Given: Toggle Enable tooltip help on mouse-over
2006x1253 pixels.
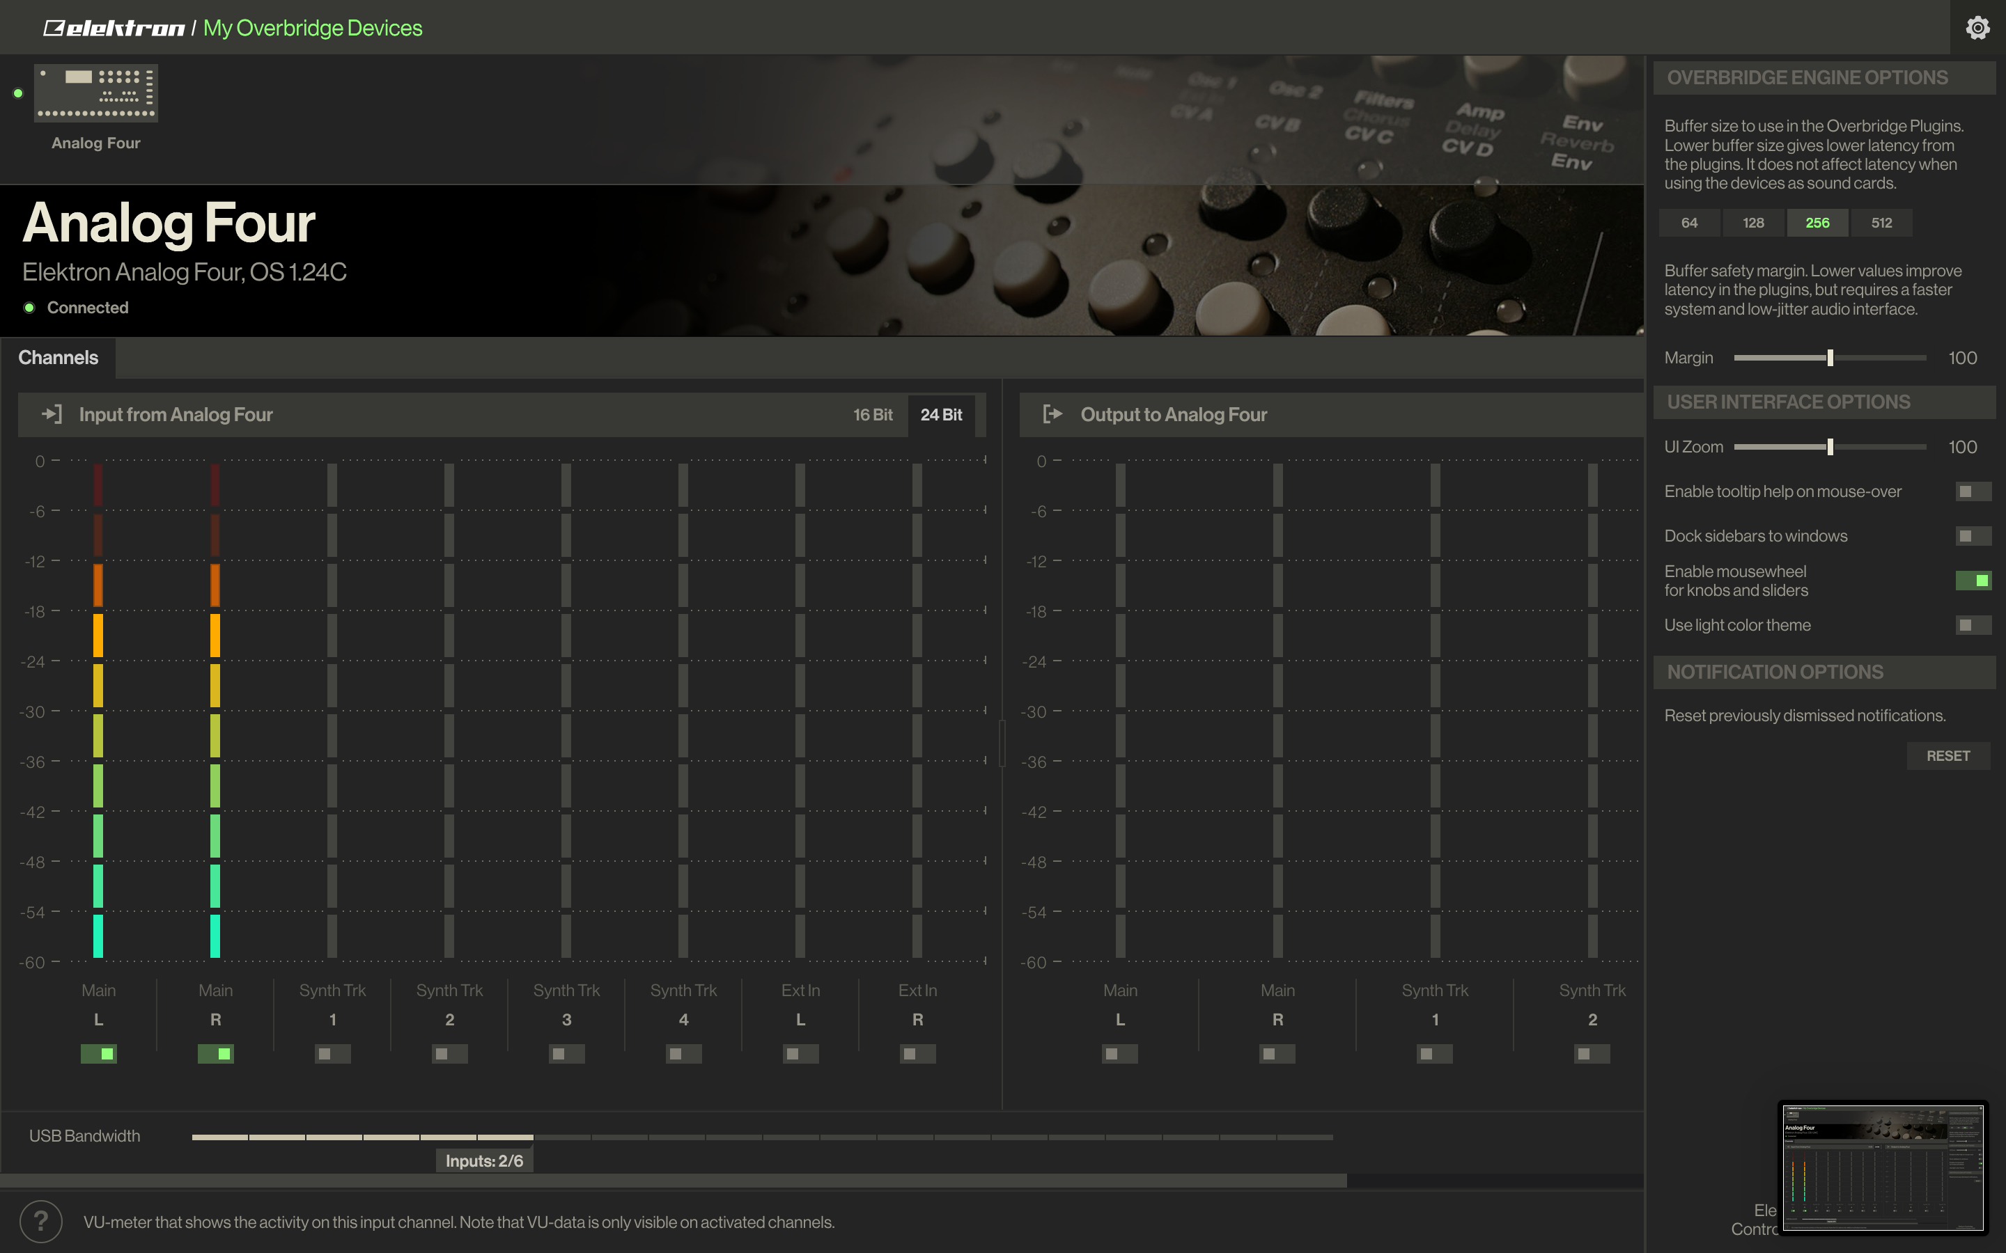Looking at the screenshot, I should tap(1973, 491).
